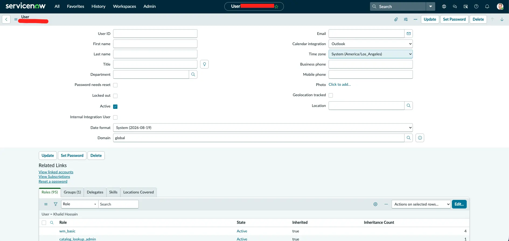Open Reset a password link
Viewport: 509px width, 241px height.
(x=53, y=181)
